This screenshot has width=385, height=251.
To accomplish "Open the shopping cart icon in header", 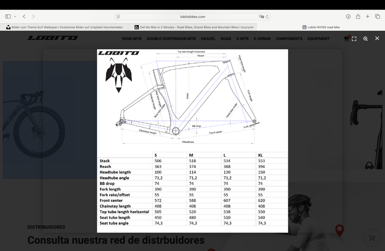I will [346, 39].
